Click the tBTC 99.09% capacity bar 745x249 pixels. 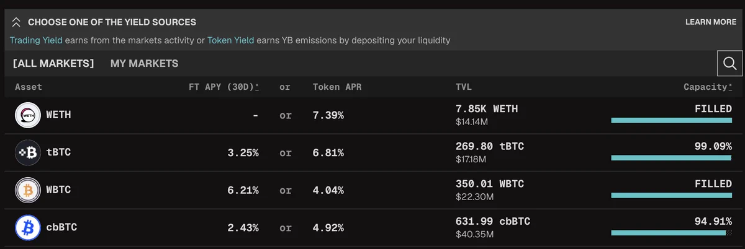(672, 158)
